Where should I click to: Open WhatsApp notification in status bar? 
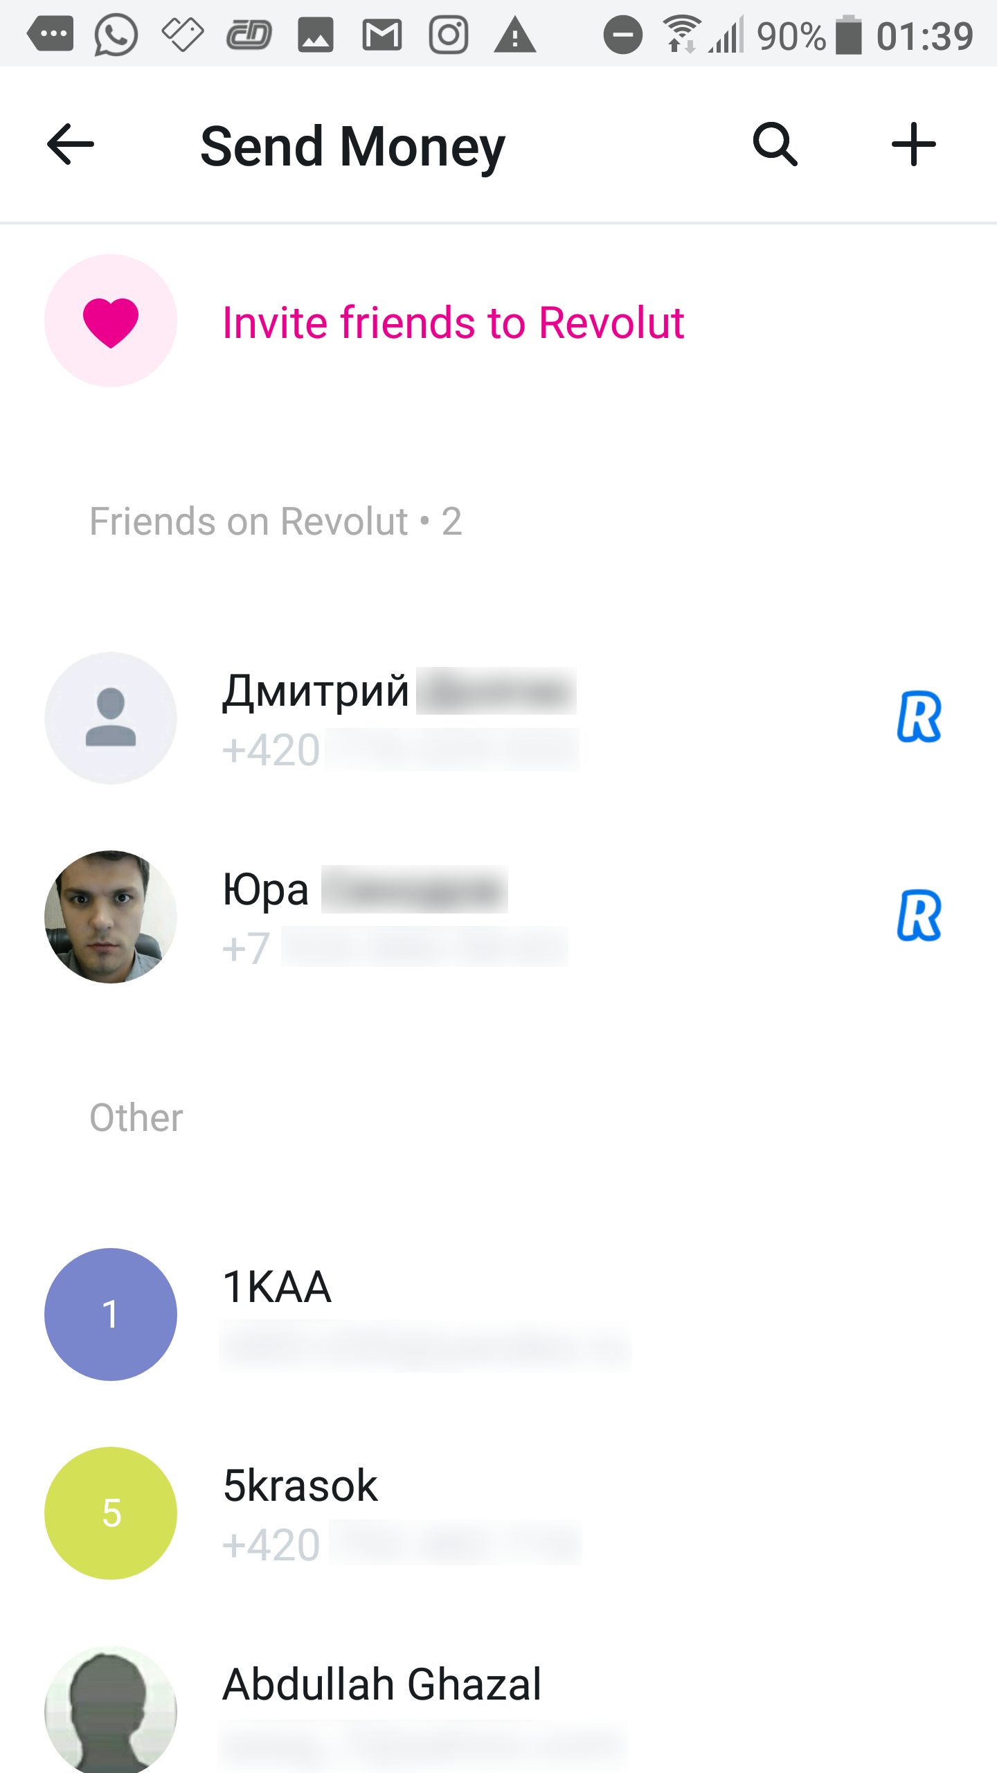[x=116, y=35]
